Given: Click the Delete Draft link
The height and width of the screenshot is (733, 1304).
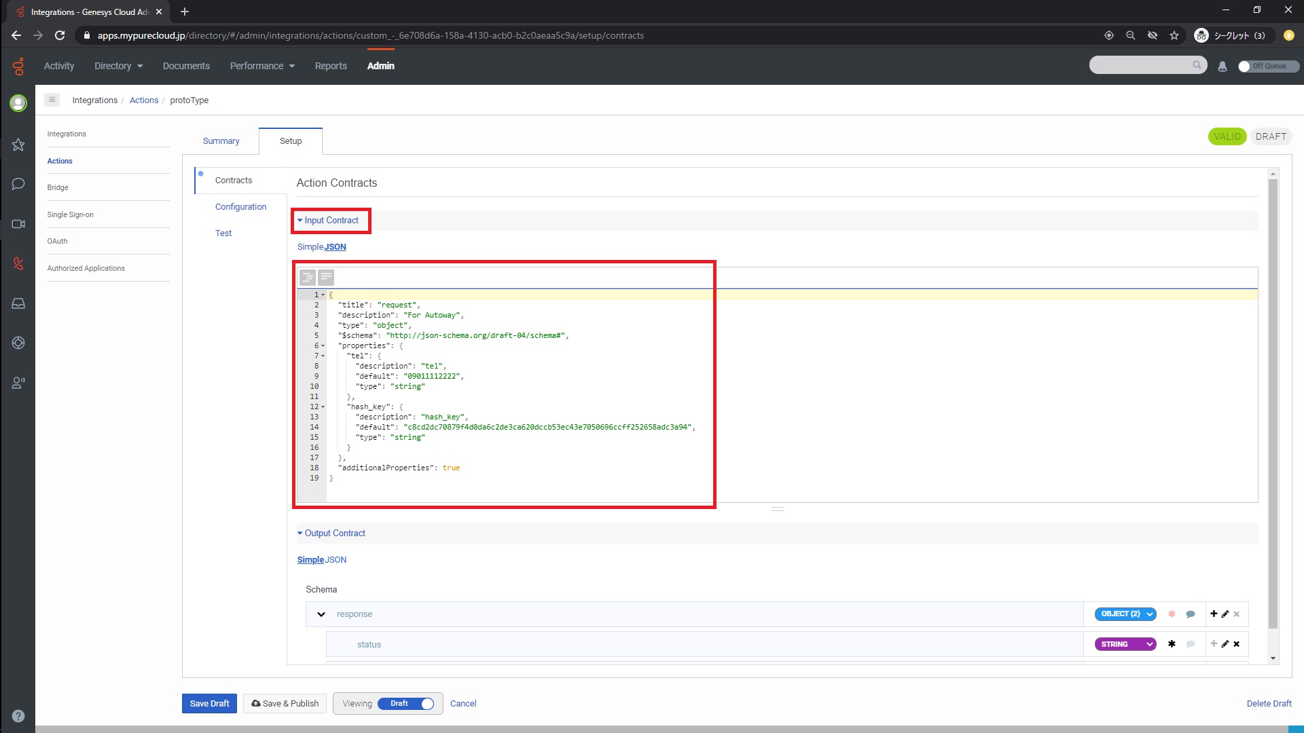Looking at the screenshot, I should (x=1269, y=704).
